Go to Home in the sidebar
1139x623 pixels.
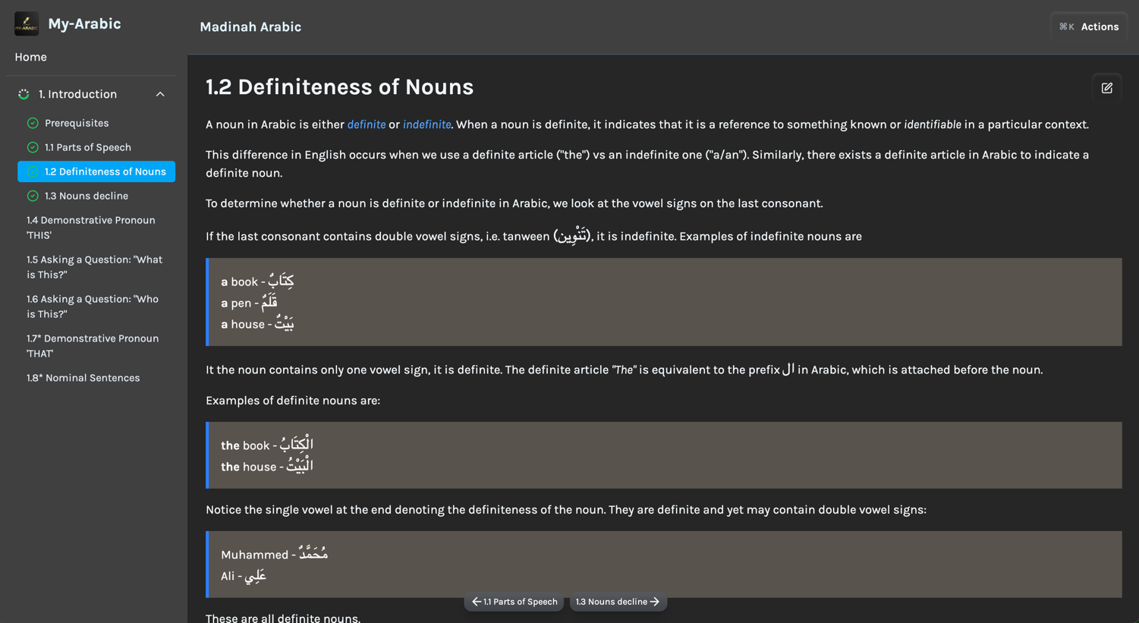(30, 57)
